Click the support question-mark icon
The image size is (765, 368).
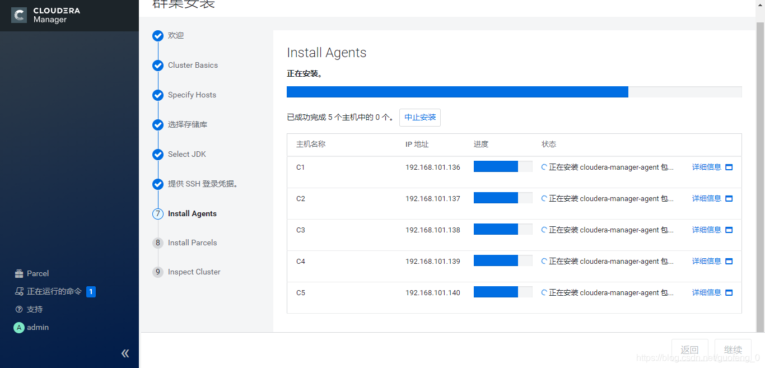pyautogui.click(x=19, y=309)
